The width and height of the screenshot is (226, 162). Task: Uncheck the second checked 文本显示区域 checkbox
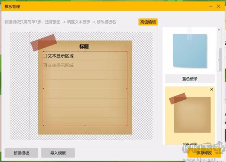click(x=45, y=65)
